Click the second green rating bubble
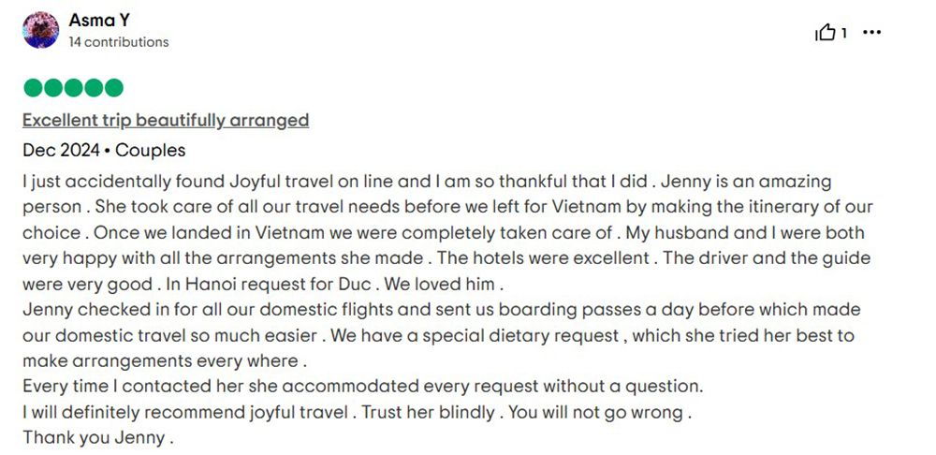Screen dimensions: 936x455 53,88
